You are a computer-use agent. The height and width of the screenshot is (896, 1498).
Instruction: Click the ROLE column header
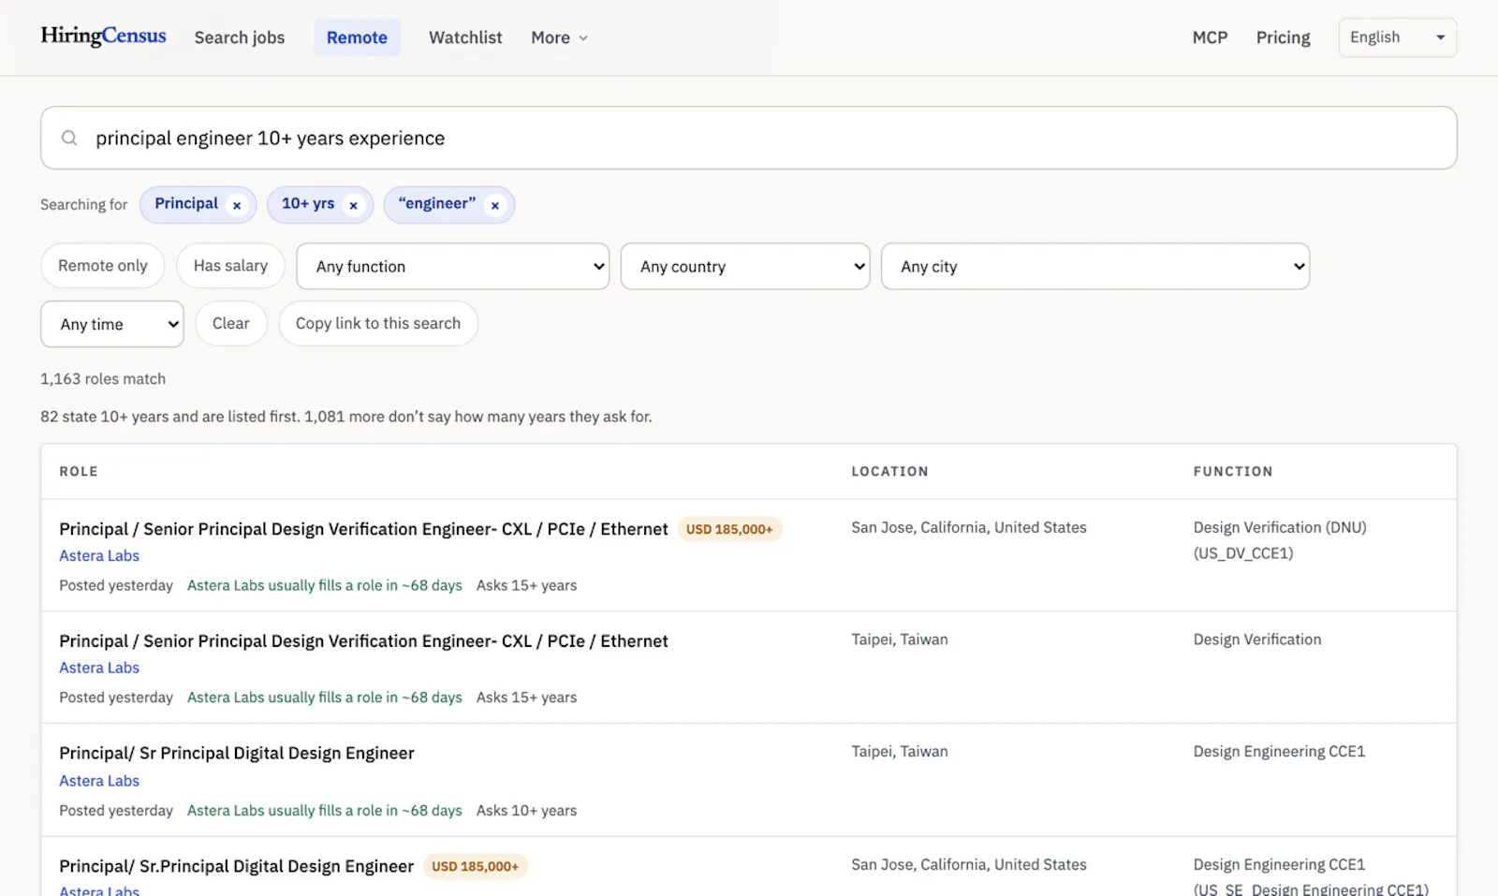tap(79, 471)
